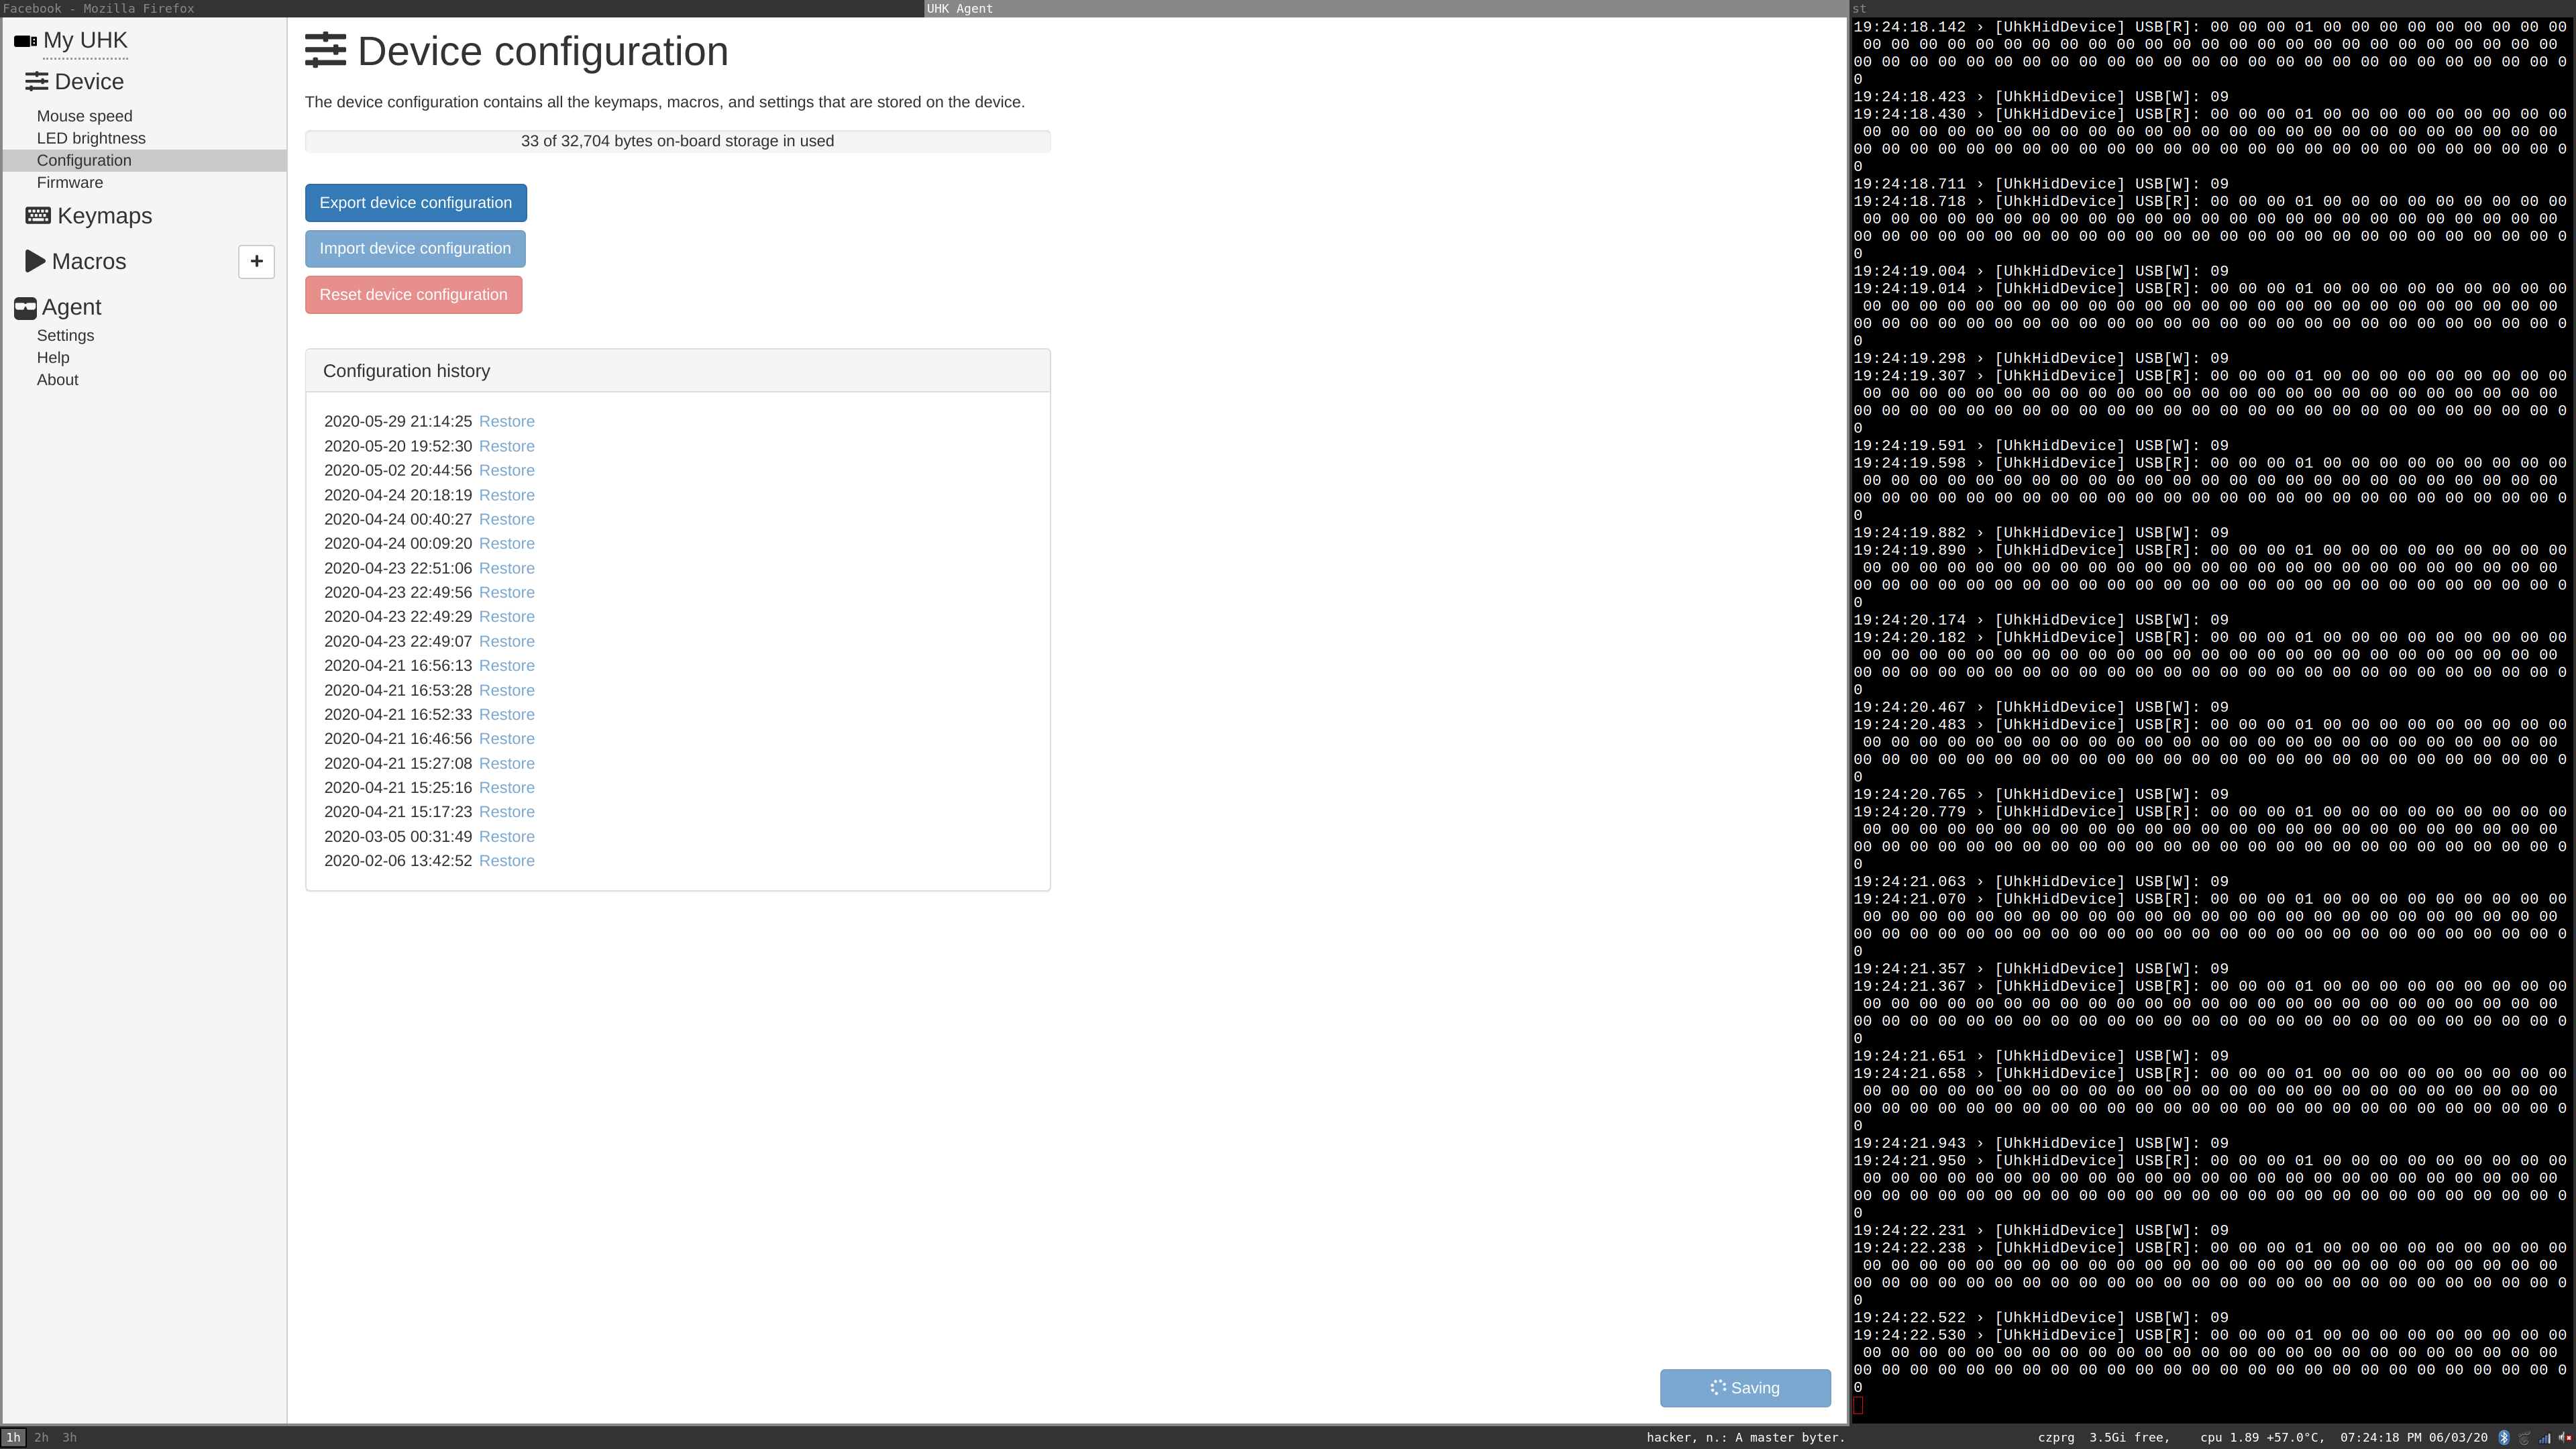Switch to the 2h time range
Image resolution: width=2576 pixels, height=1449 pixels.
point(41,1437)
